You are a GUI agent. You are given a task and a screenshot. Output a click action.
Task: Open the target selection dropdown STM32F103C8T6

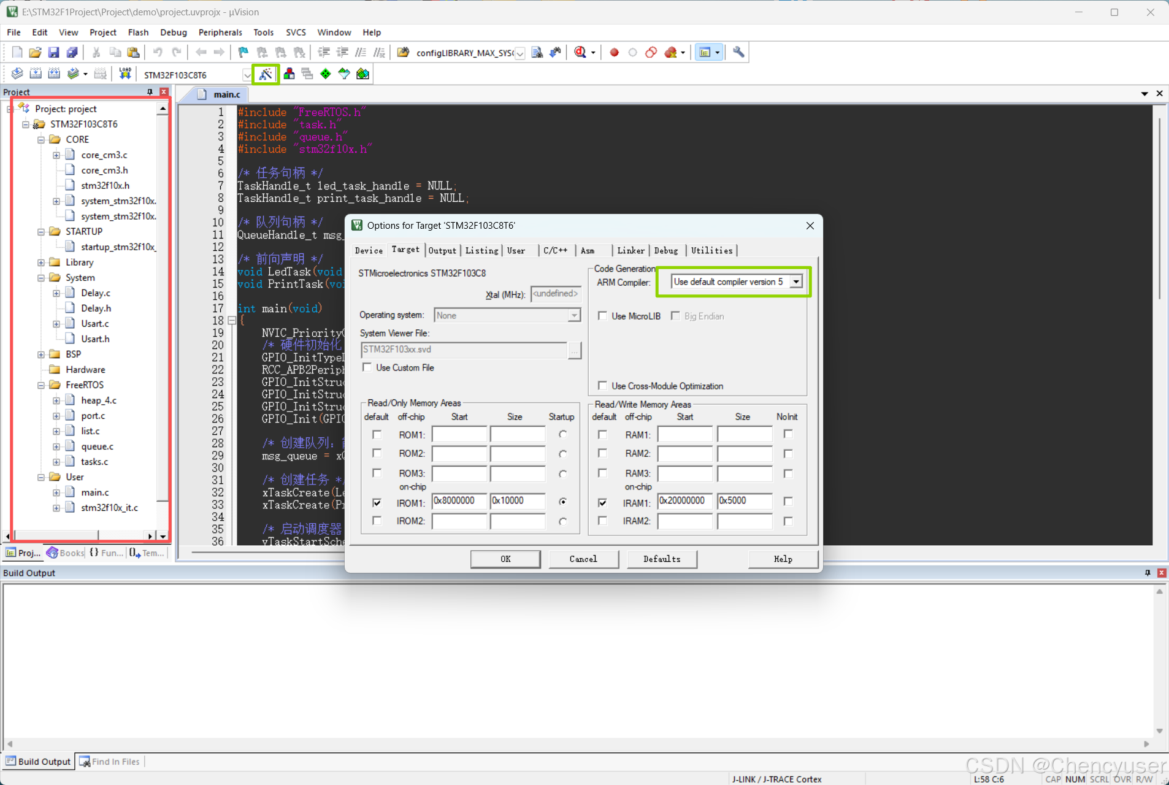coord(247,75)
